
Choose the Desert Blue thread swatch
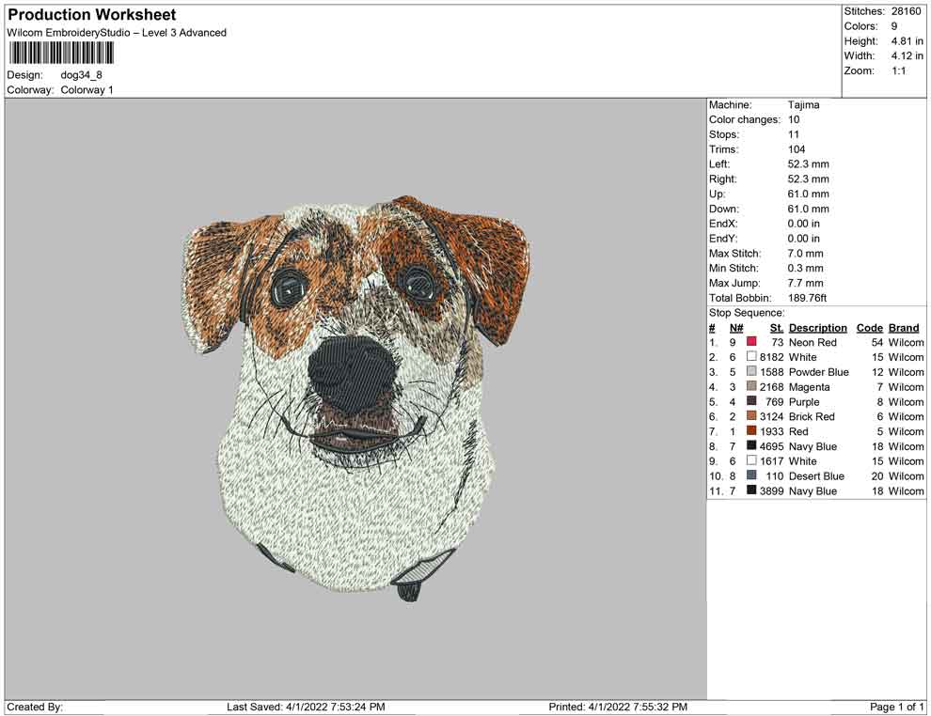pos(751,476)
